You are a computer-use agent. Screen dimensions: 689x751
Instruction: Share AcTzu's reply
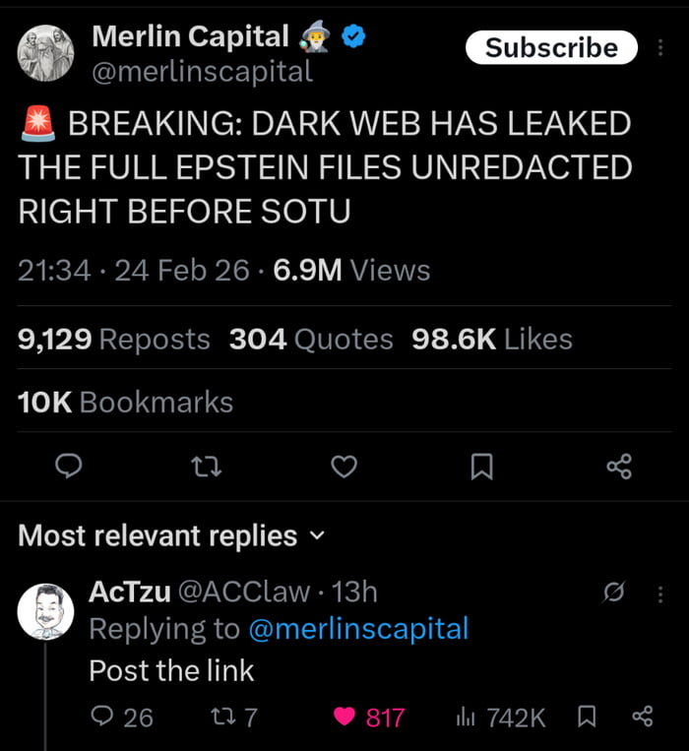(x=642, y=718)
